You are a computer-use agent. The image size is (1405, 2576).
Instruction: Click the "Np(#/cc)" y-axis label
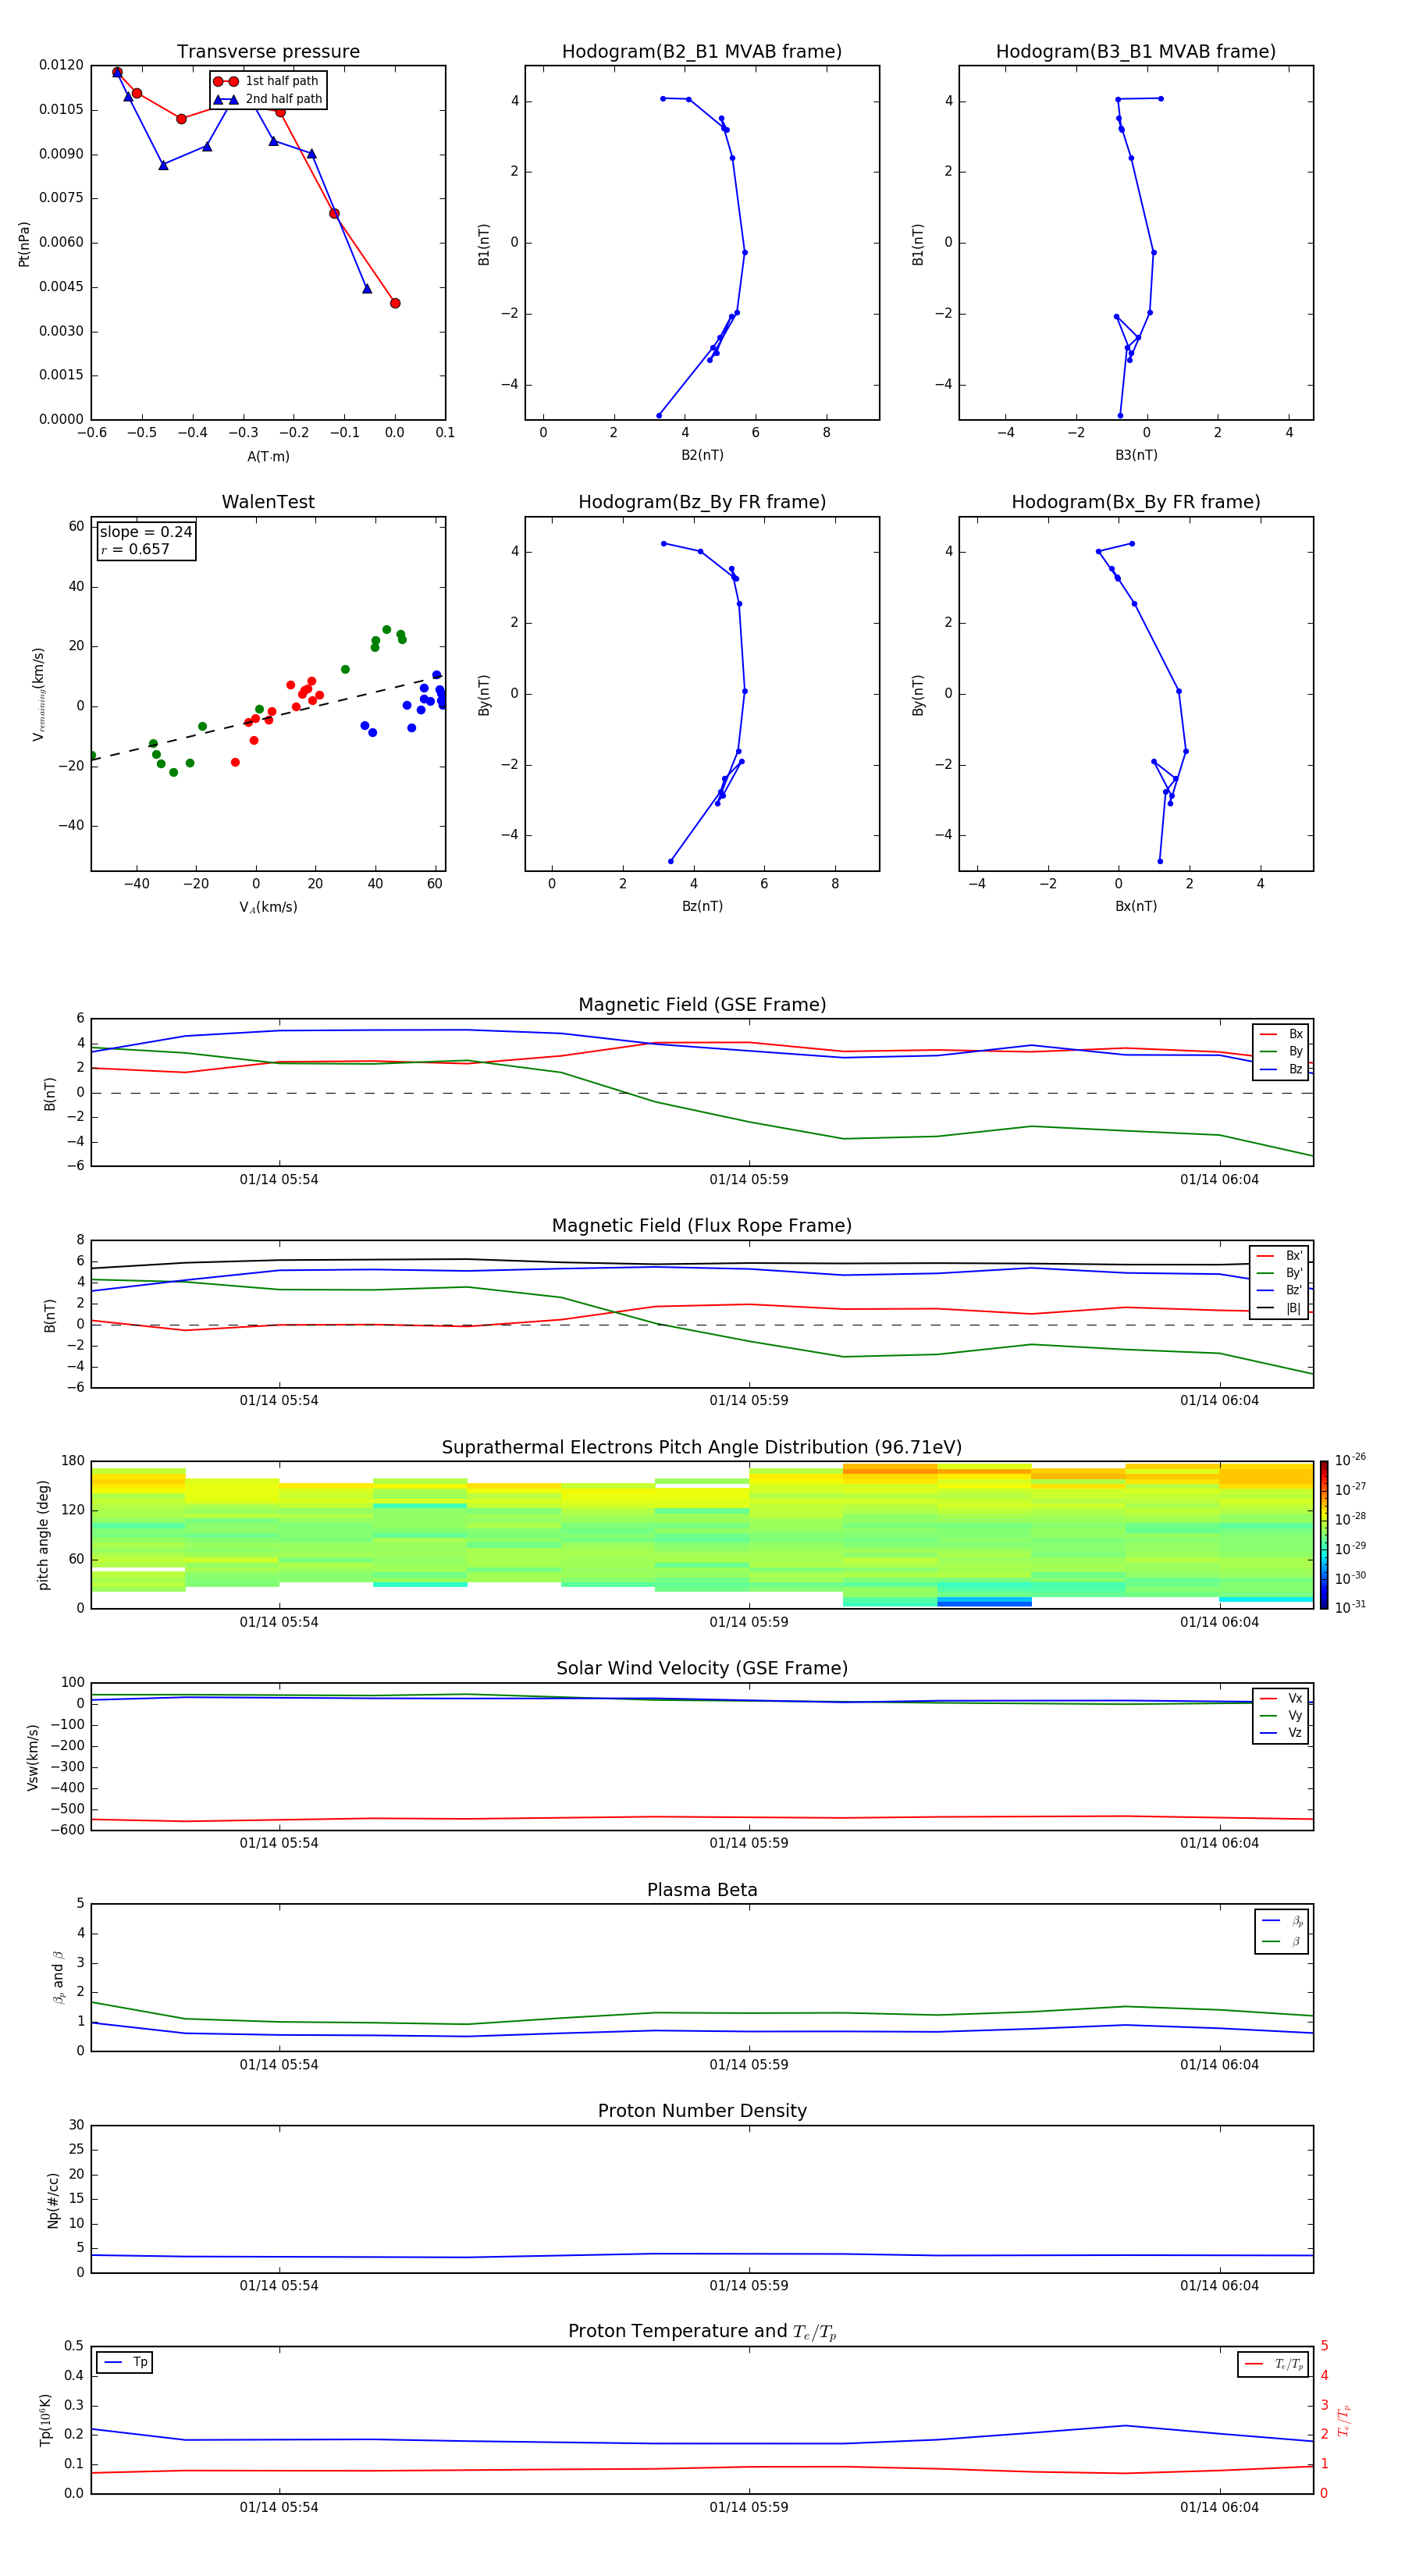[x=53, y=2200]
